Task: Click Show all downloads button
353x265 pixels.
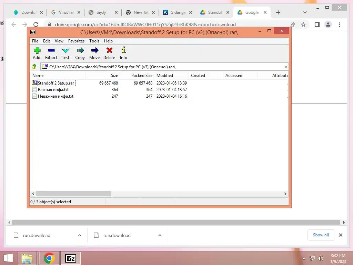Action: (321, 235)
